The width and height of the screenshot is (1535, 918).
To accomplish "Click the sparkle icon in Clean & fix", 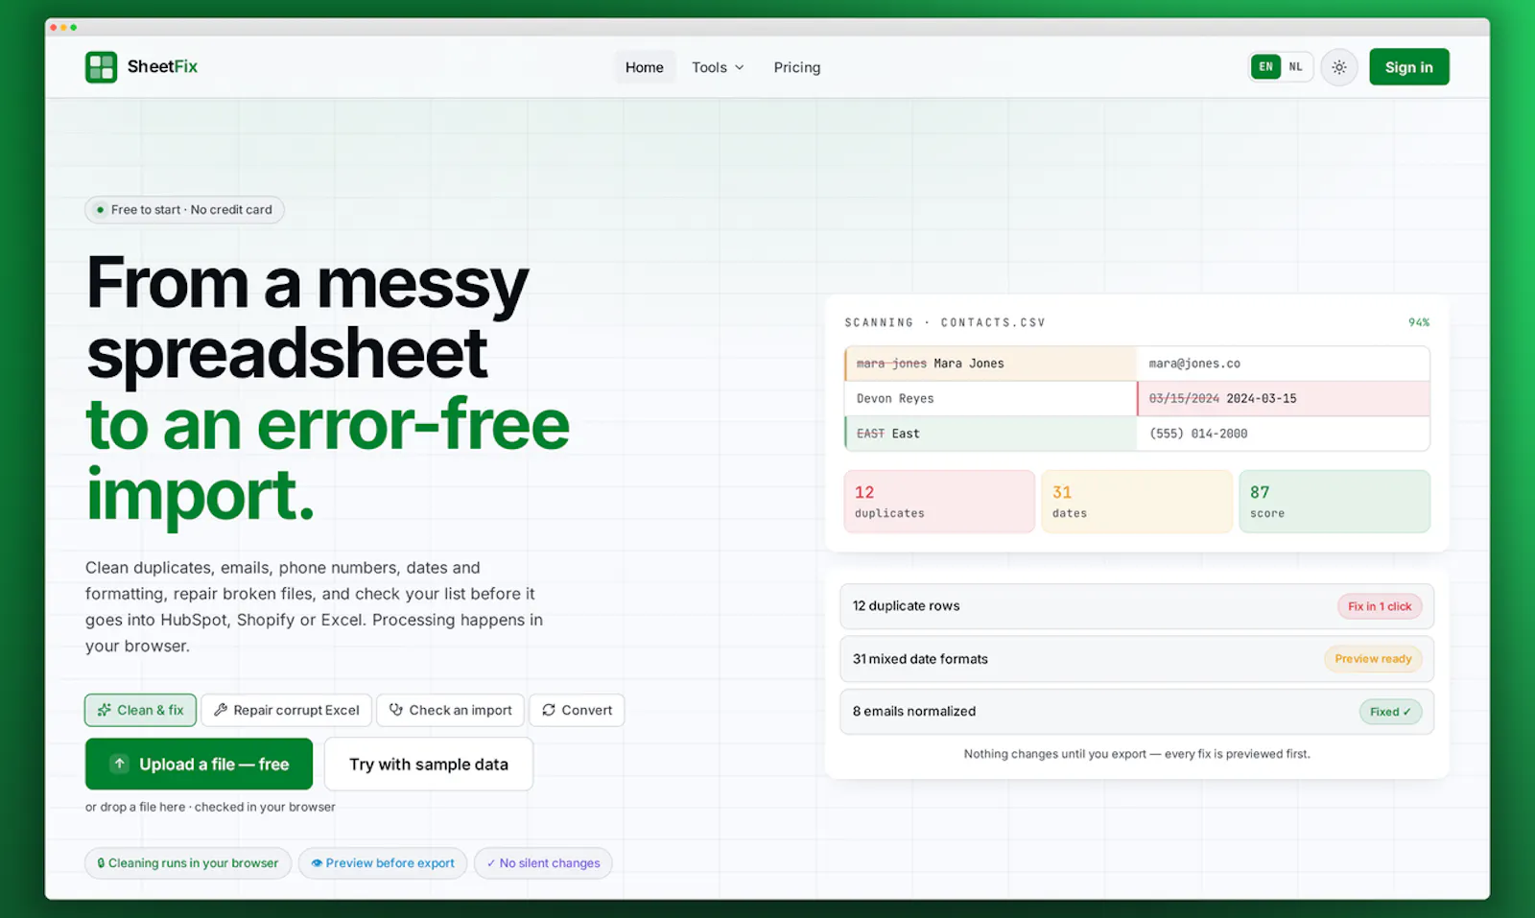I will [x=105, y=710].
